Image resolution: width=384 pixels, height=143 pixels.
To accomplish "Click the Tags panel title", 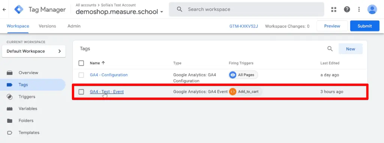I will (85, 49).
